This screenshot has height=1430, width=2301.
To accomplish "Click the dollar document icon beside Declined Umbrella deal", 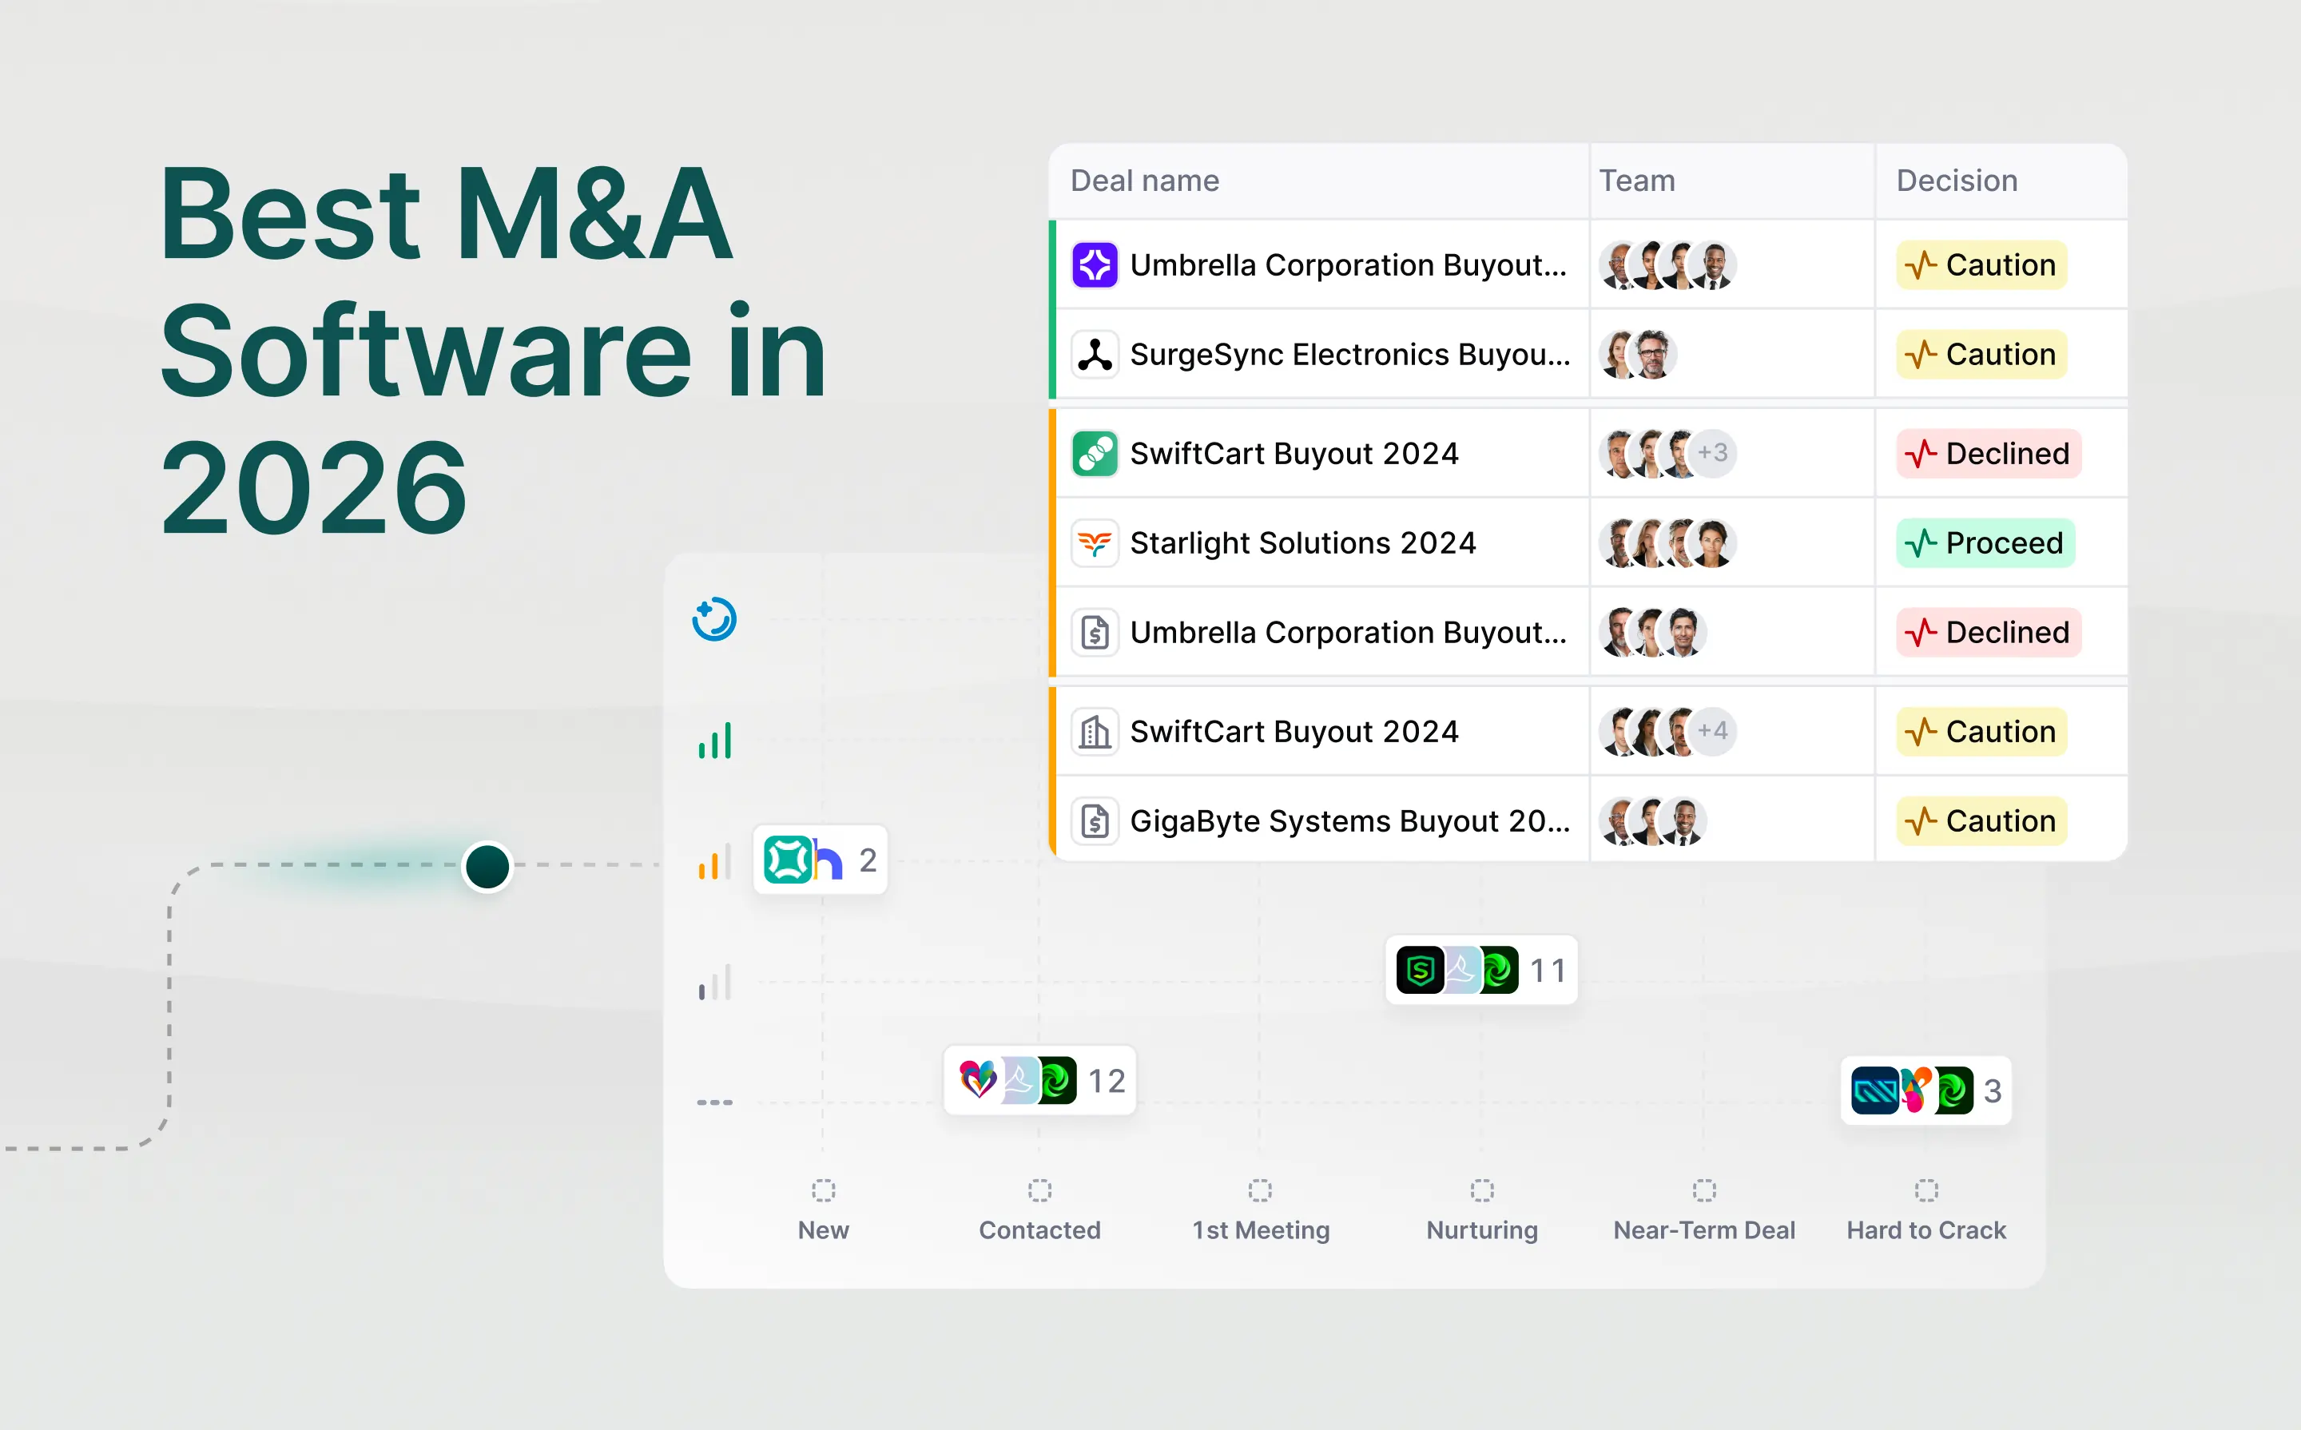I will [1095, 632].
